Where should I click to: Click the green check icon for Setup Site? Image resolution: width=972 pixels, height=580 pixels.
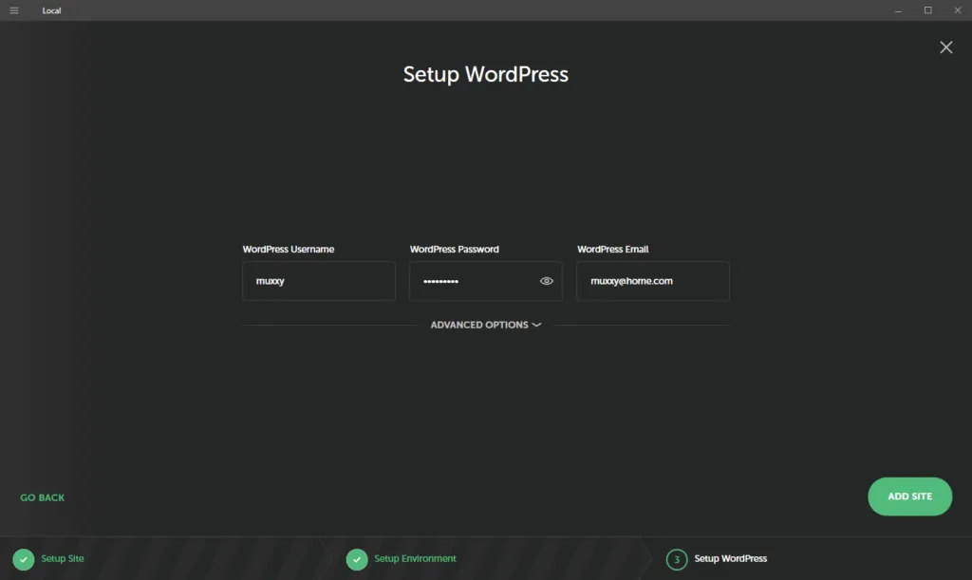point(24,559)
